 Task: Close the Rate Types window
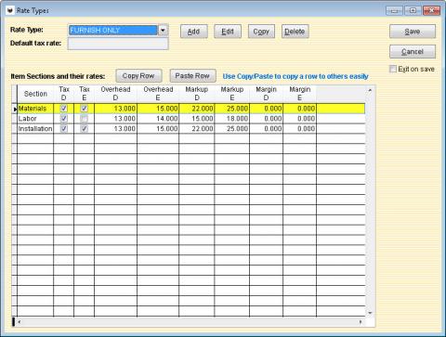[x=431, y=10]
